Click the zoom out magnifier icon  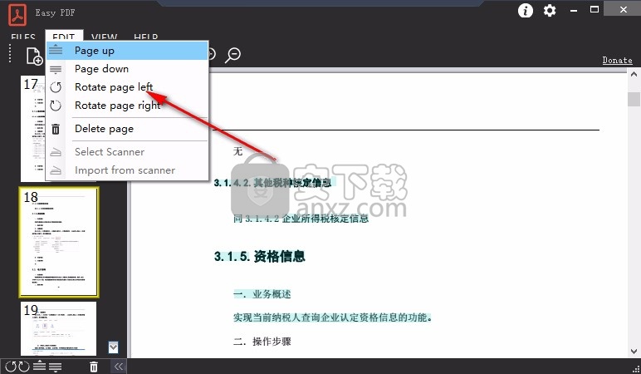coord(233,55)
